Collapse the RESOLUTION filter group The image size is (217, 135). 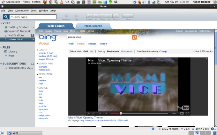click(38, 74)
